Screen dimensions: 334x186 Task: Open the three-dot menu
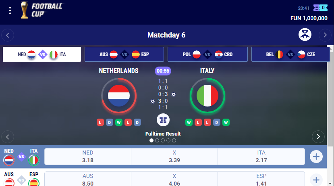click(x=10, y=10)
